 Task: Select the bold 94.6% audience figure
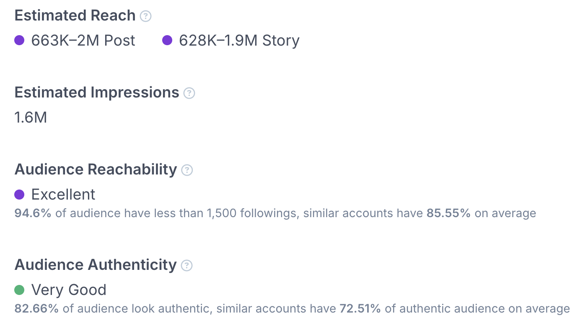pyautogui.click(x=33, y=213)
